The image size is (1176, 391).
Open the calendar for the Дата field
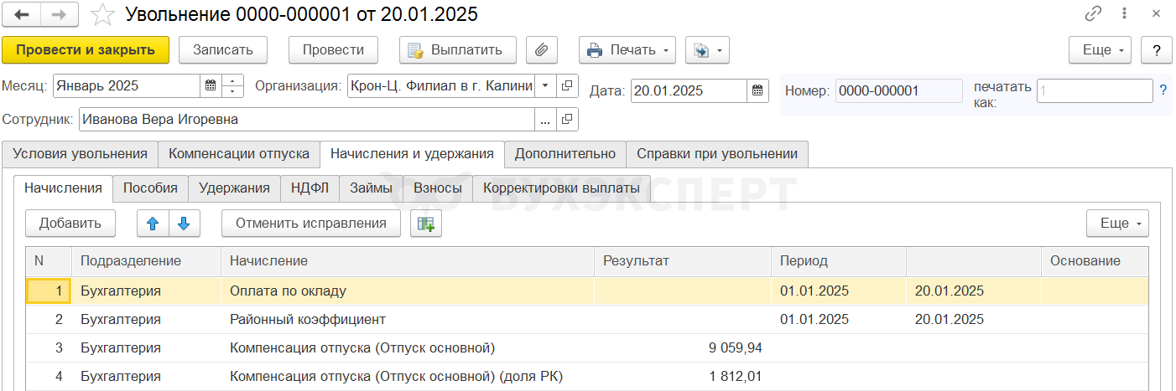pos(757,90)
